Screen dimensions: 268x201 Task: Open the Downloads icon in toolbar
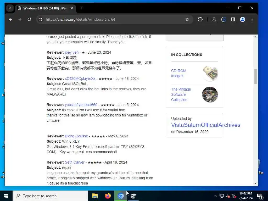pyautogui.click(x=224, y=19)
